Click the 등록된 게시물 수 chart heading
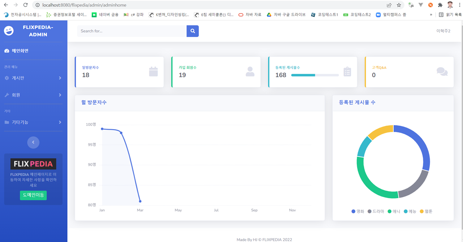 coord(357,103)
